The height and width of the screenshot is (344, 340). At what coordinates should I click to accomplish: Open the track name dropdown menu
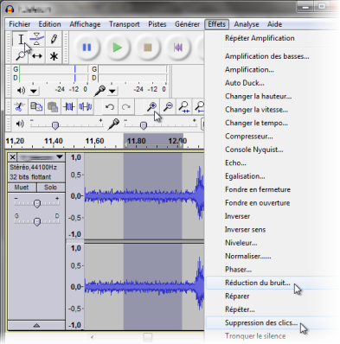click(x=41, y=157)
